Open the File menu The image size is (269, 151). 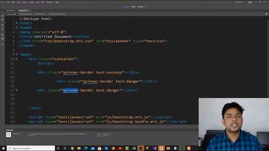pyautogui.click(x=8, y=2)
